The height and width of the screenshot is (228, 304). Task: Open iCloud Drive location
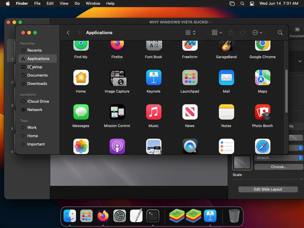[x=38, y=102]
